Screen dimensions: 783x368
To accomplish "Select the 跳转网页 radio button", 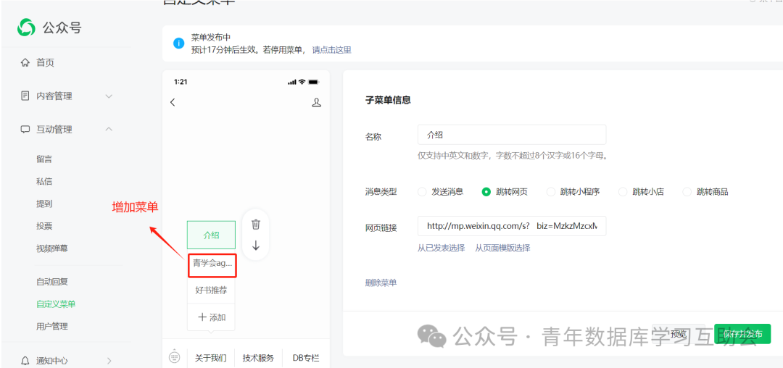I will [486, 192].
